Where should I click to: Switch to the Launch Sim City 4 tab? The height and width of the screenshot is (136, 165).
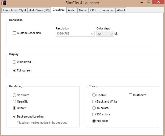[x=15, y=10]
